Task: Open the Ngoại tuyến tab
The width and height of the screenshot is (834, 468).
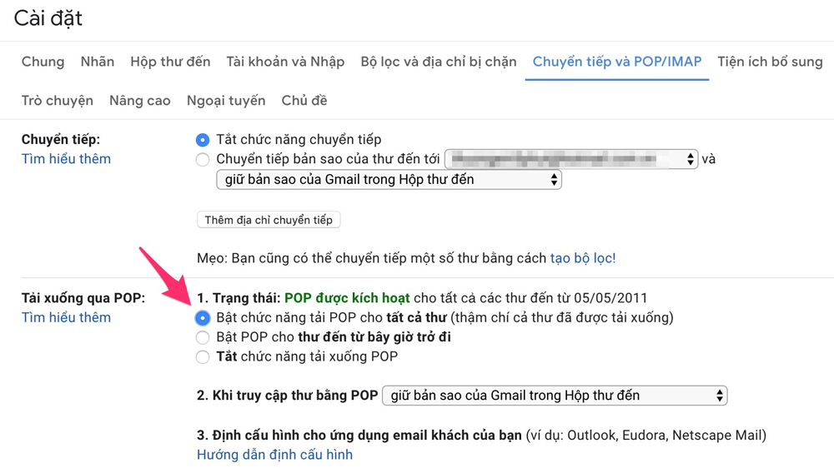Action: point(226,101)
